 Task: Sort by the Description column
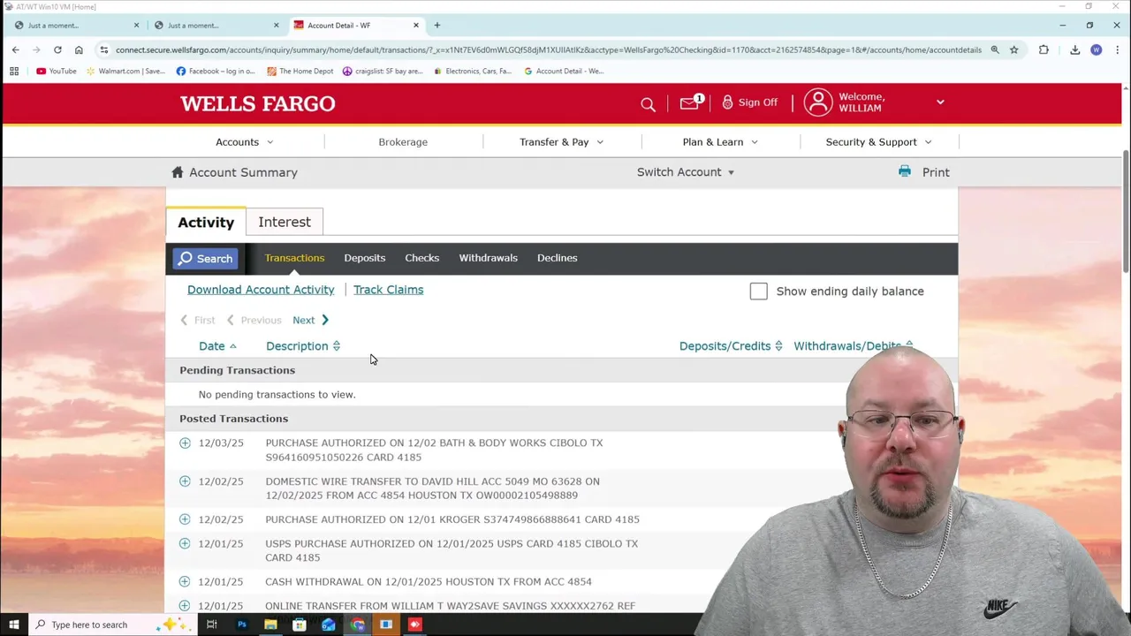point(303,346)
